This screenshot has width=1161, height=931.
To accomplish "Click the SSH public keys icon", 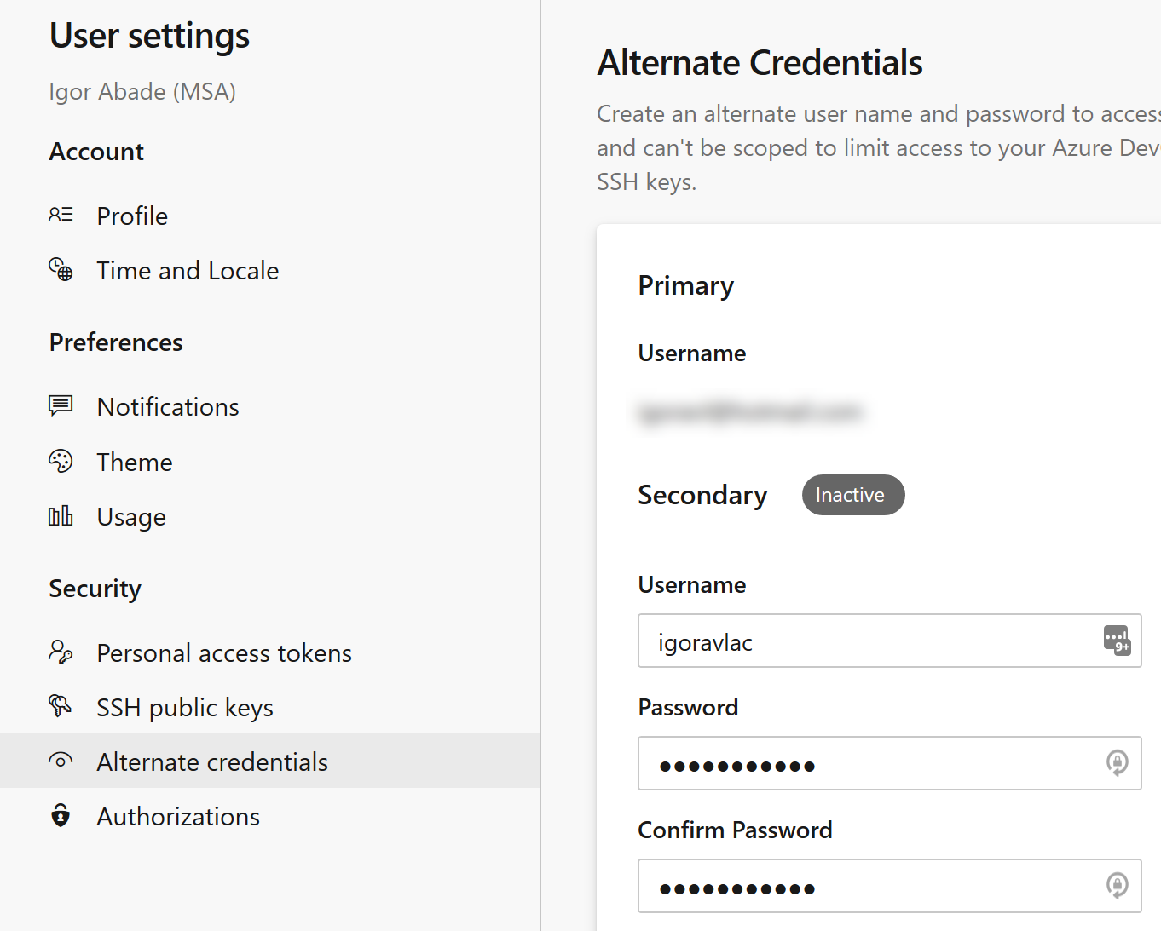I will point(61,706).
